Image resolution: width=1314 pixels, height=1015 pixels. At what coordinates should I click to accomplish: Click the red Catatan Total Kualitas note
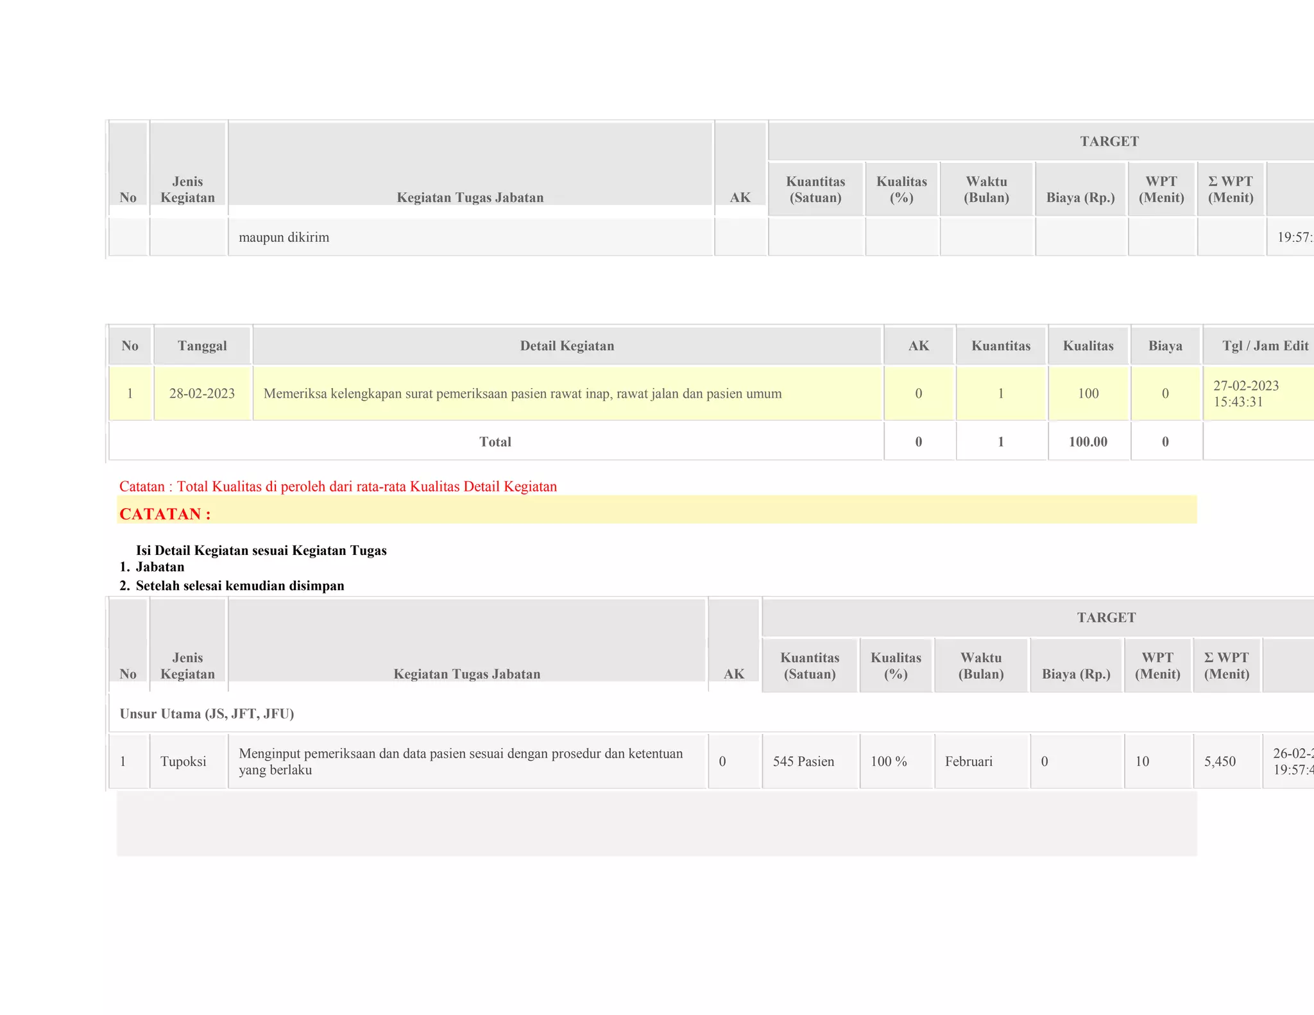337,486
